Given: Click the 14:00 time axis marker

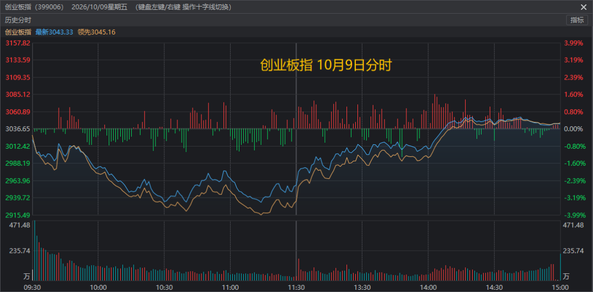Looking at the screenshot, I should coord(428,287).
